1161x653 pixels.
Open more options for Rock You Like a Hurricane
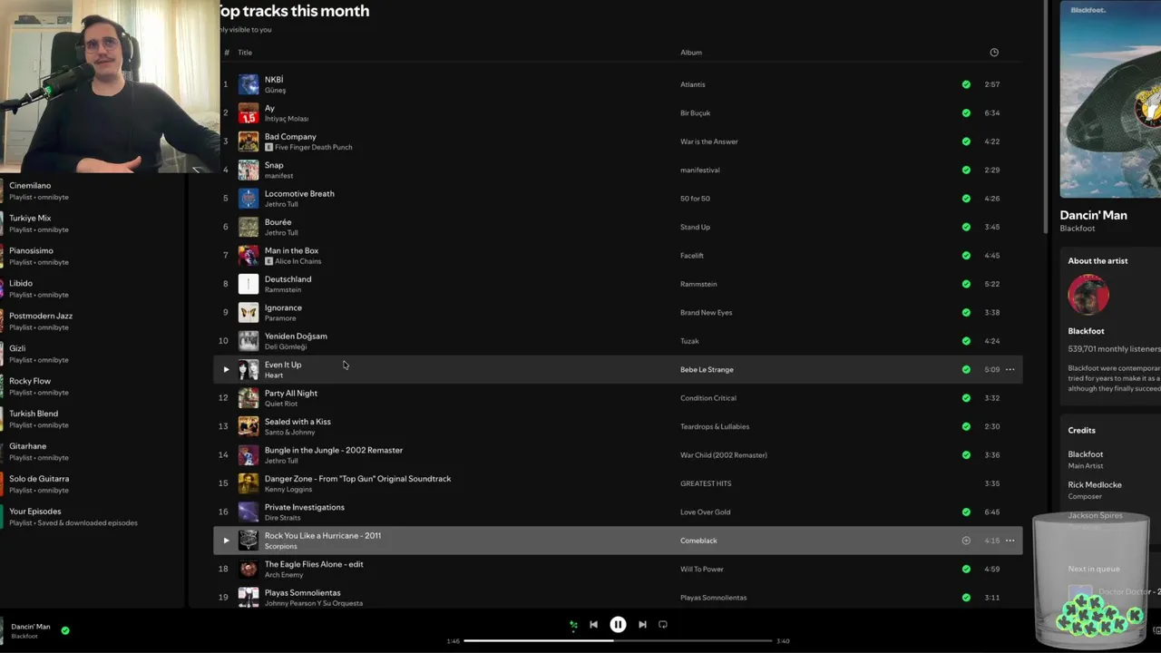pyautogui.click(x=1010, y=541)
